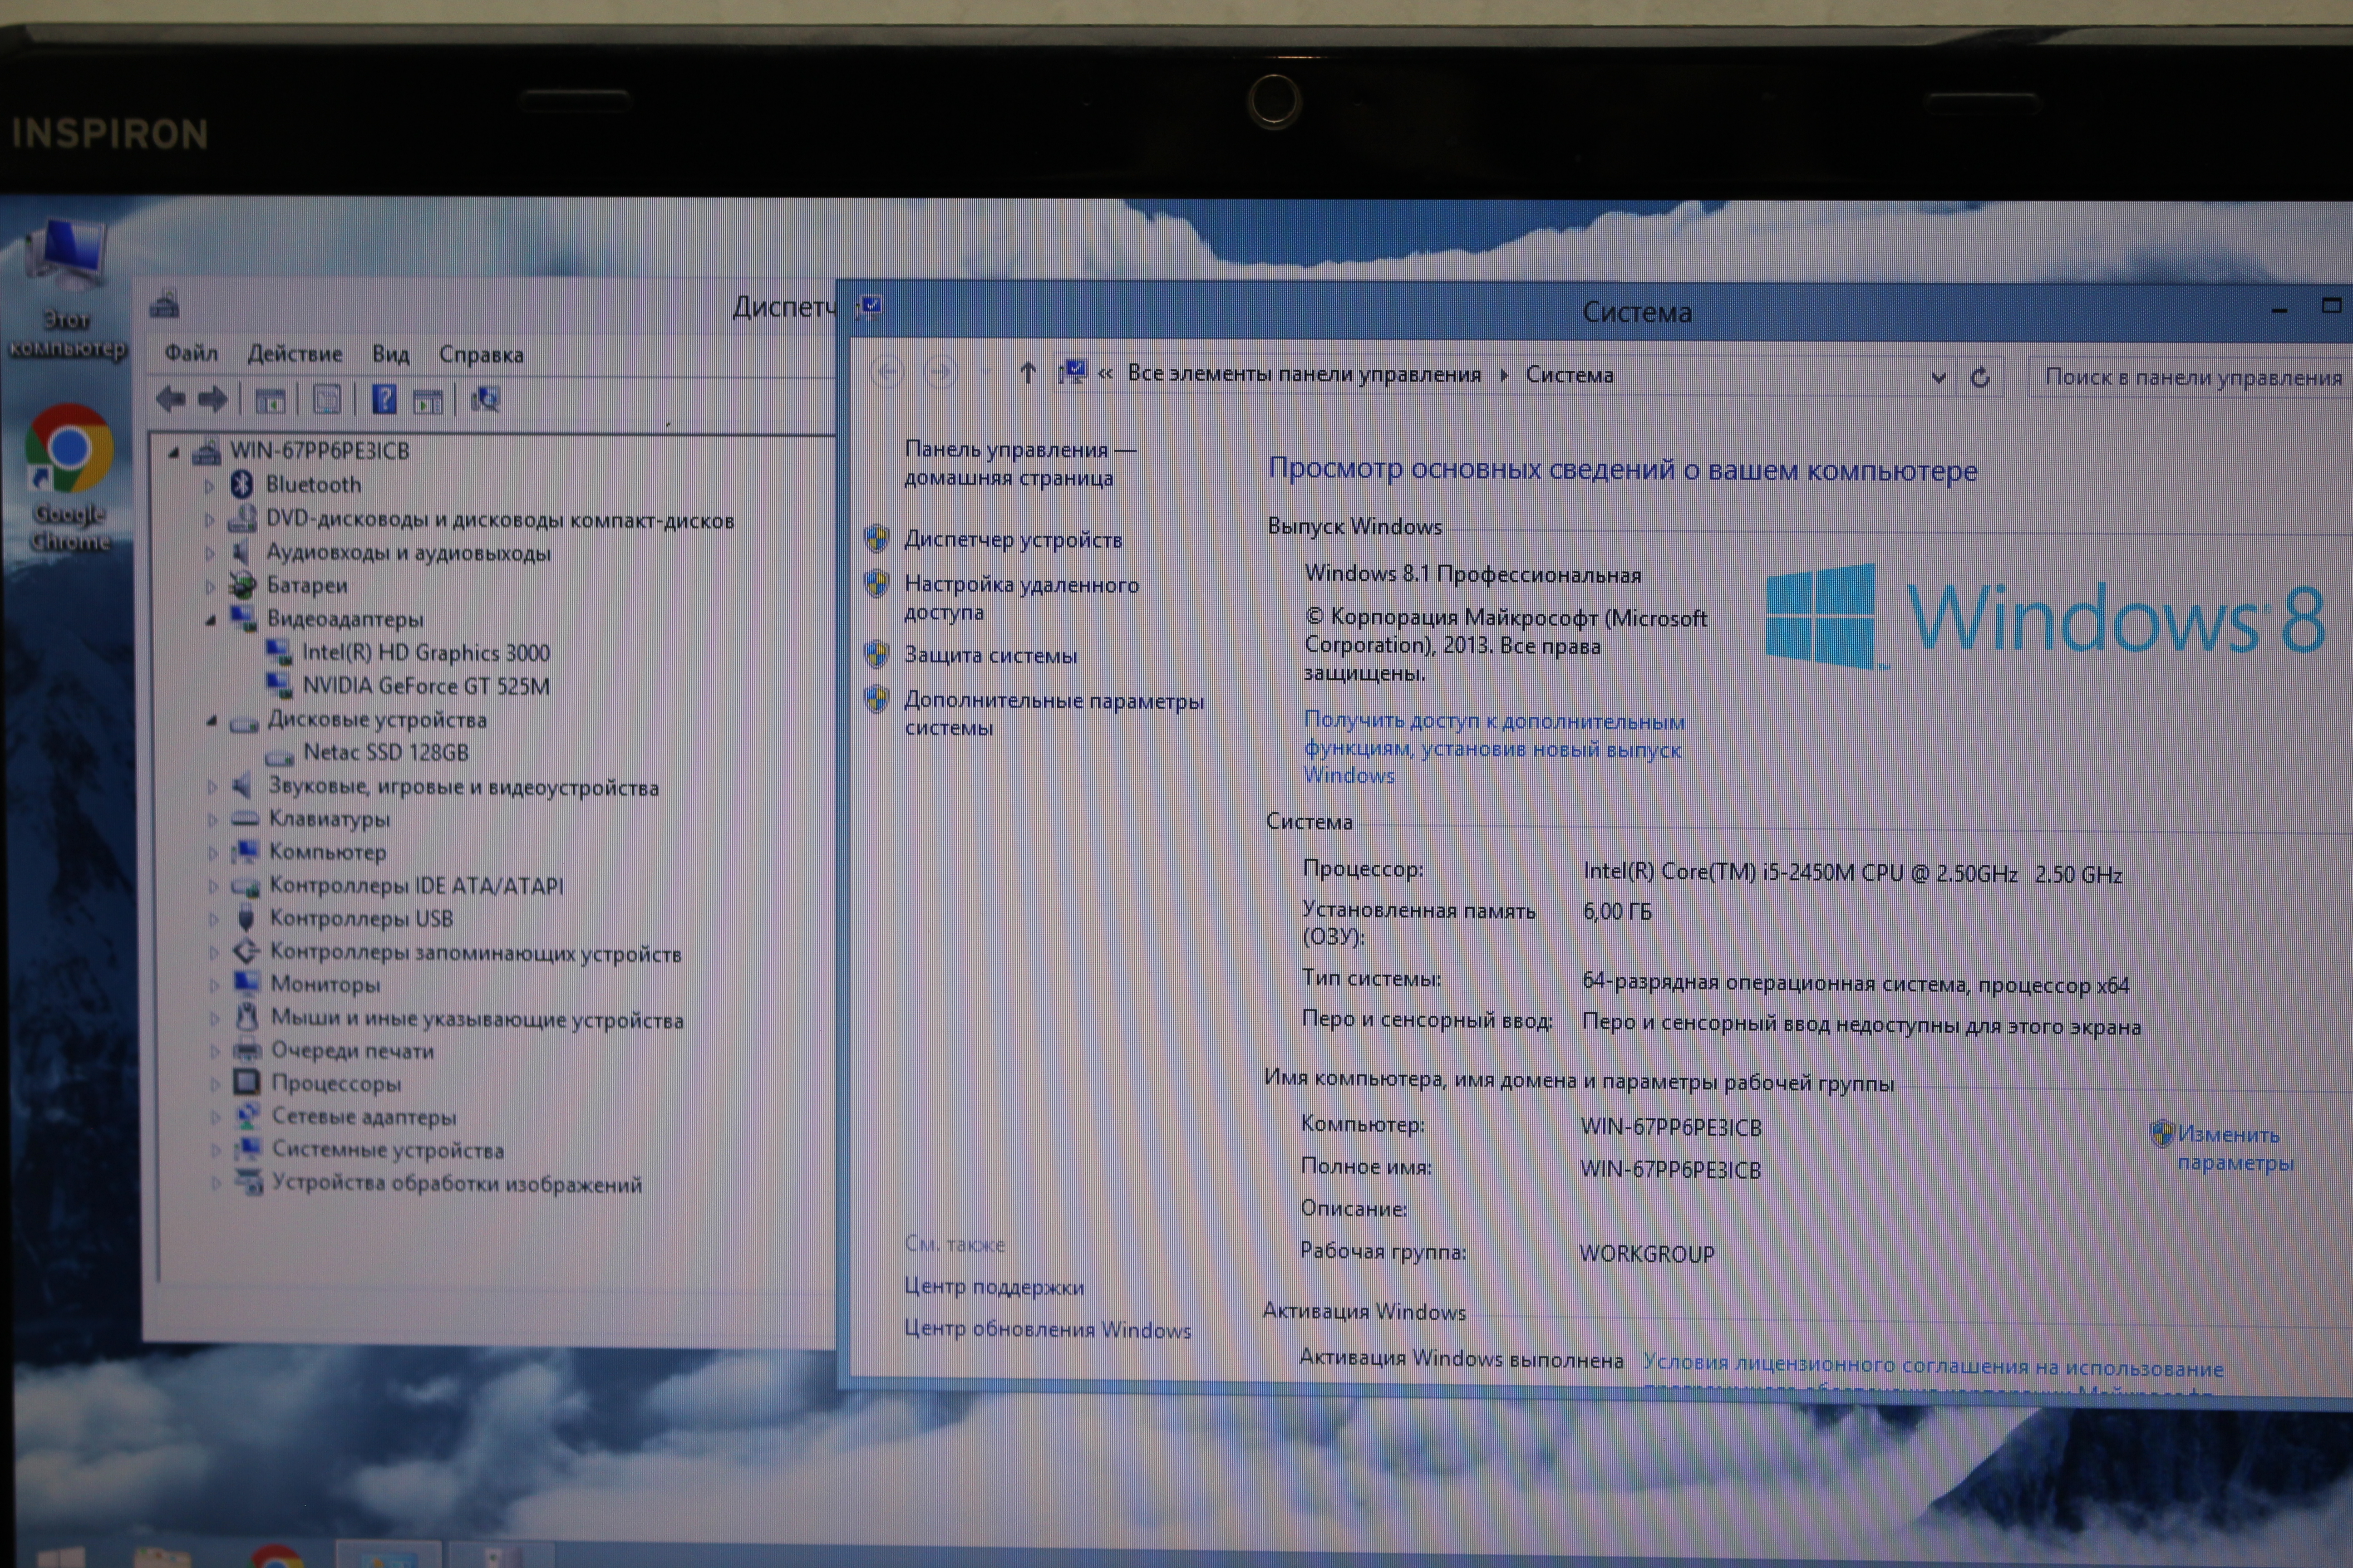Image resolution: width=2353 pixels, height=1568 pixels.
Task: Open 'Диспетчер устройств' link in sidebar
Action: 1013,540
